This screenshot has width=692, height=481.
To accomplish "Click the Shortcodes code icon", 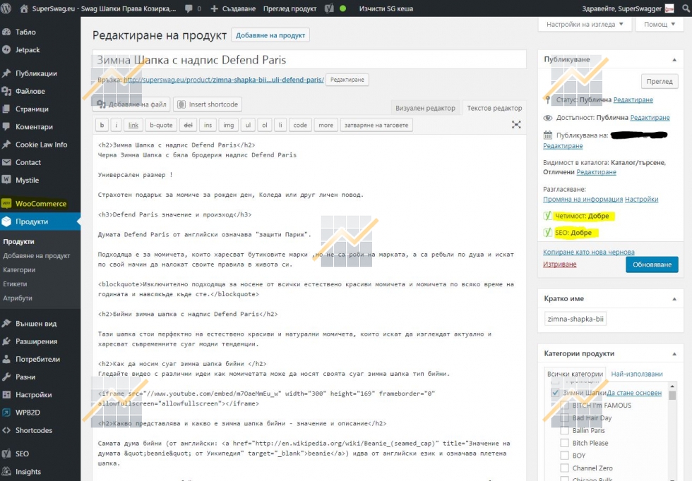I will click(x=6, y=430).
